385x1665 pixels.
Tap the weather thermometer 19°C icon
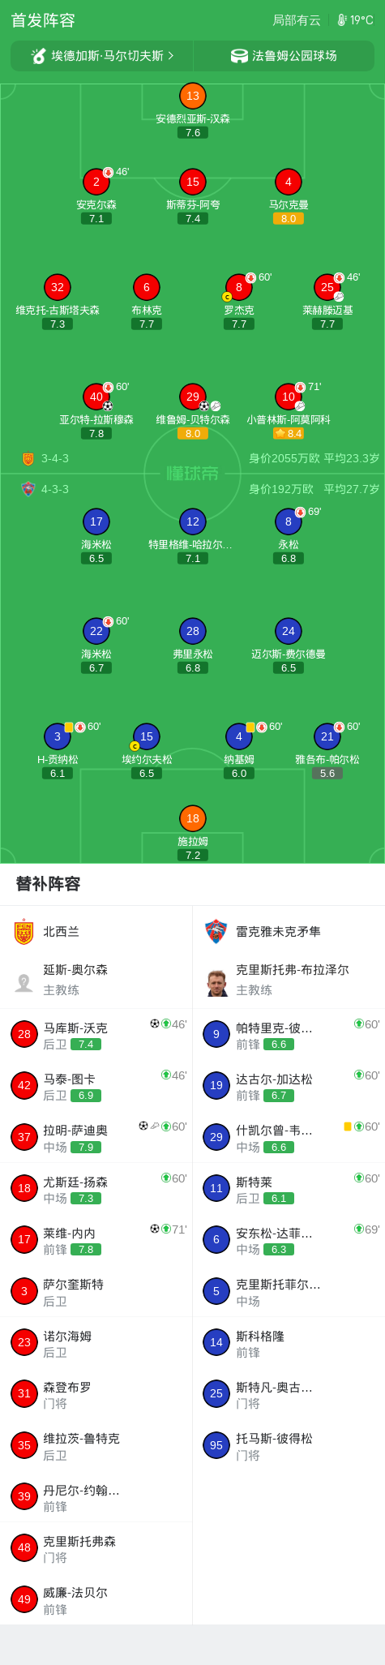point(342,20)
